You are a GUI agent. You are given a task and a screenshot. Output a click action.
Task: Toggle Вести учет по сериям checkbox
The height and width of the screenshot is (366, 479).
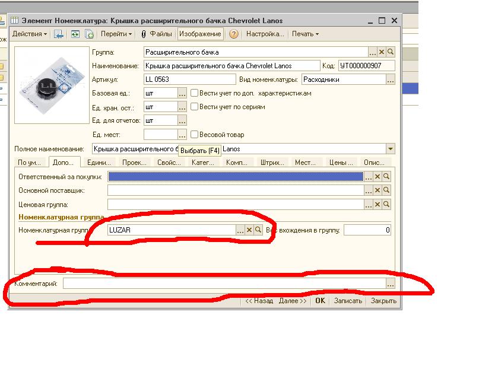tap(194, 107)
